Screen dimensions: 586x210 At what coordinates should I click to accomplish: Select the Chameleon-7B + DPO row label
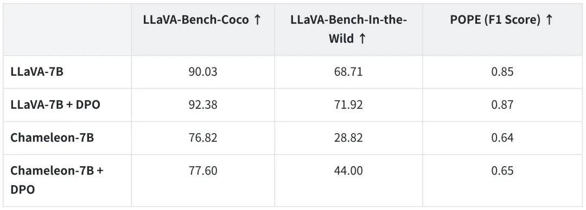57,180
